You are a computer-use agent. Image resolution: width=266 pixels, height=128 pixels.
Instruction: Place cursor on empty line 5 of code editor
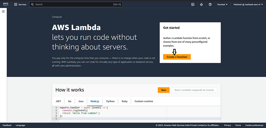(x=140, y=119)
